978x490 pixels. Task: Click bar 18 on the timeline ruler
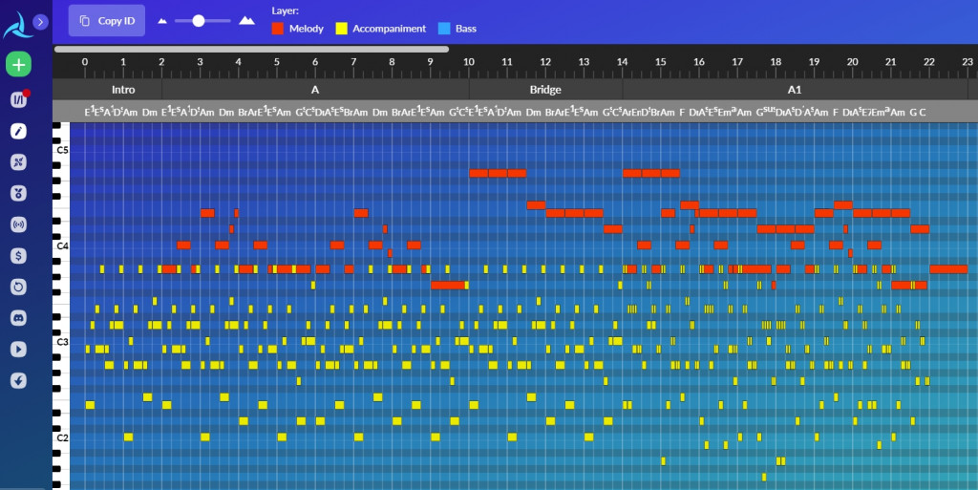(776, 62)
